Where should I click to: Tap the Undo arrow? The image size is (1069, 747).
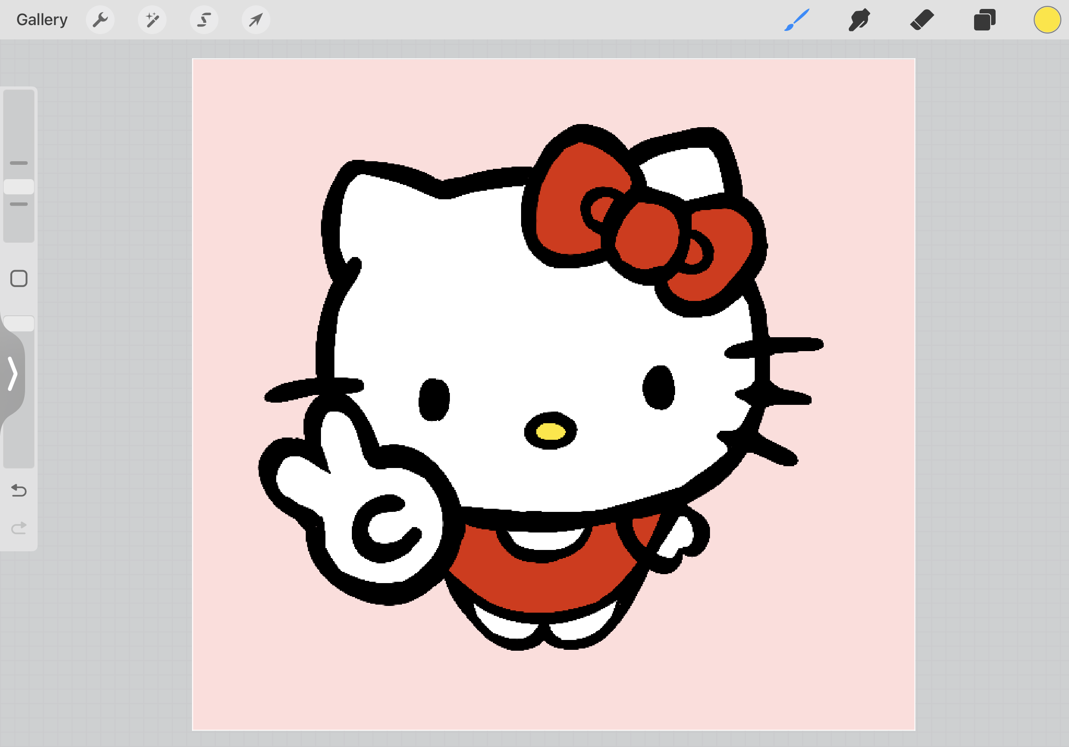point(19,490)
